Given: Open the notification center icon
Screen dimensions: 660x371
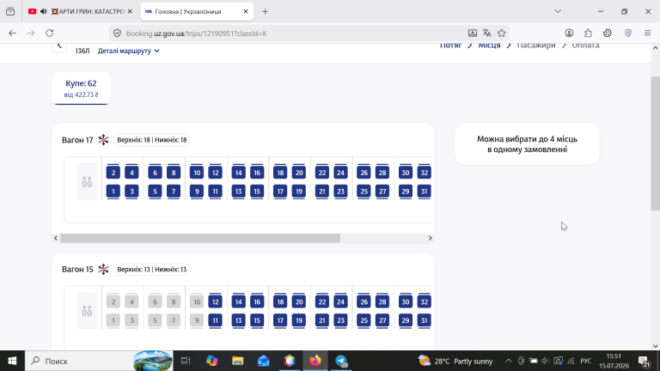Looking at the screenshot, I should pos(643,361).
